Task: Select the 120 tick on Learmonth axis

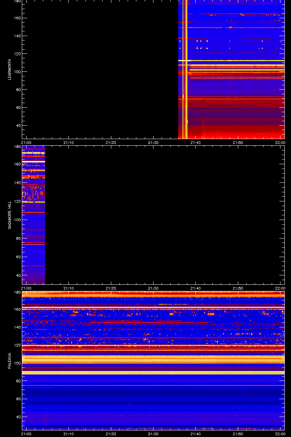Action: pyautogui.click(x=17, y=54)
